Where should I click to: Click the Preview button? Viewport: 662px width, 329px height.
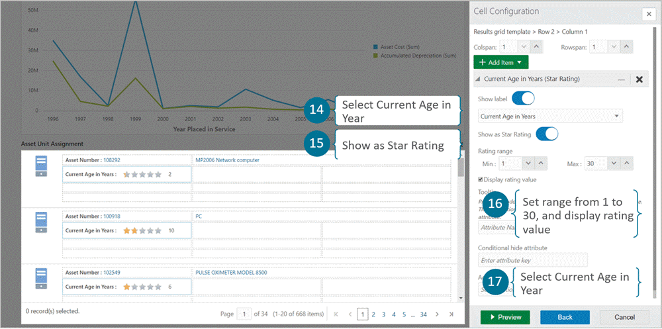pos(505,317)
